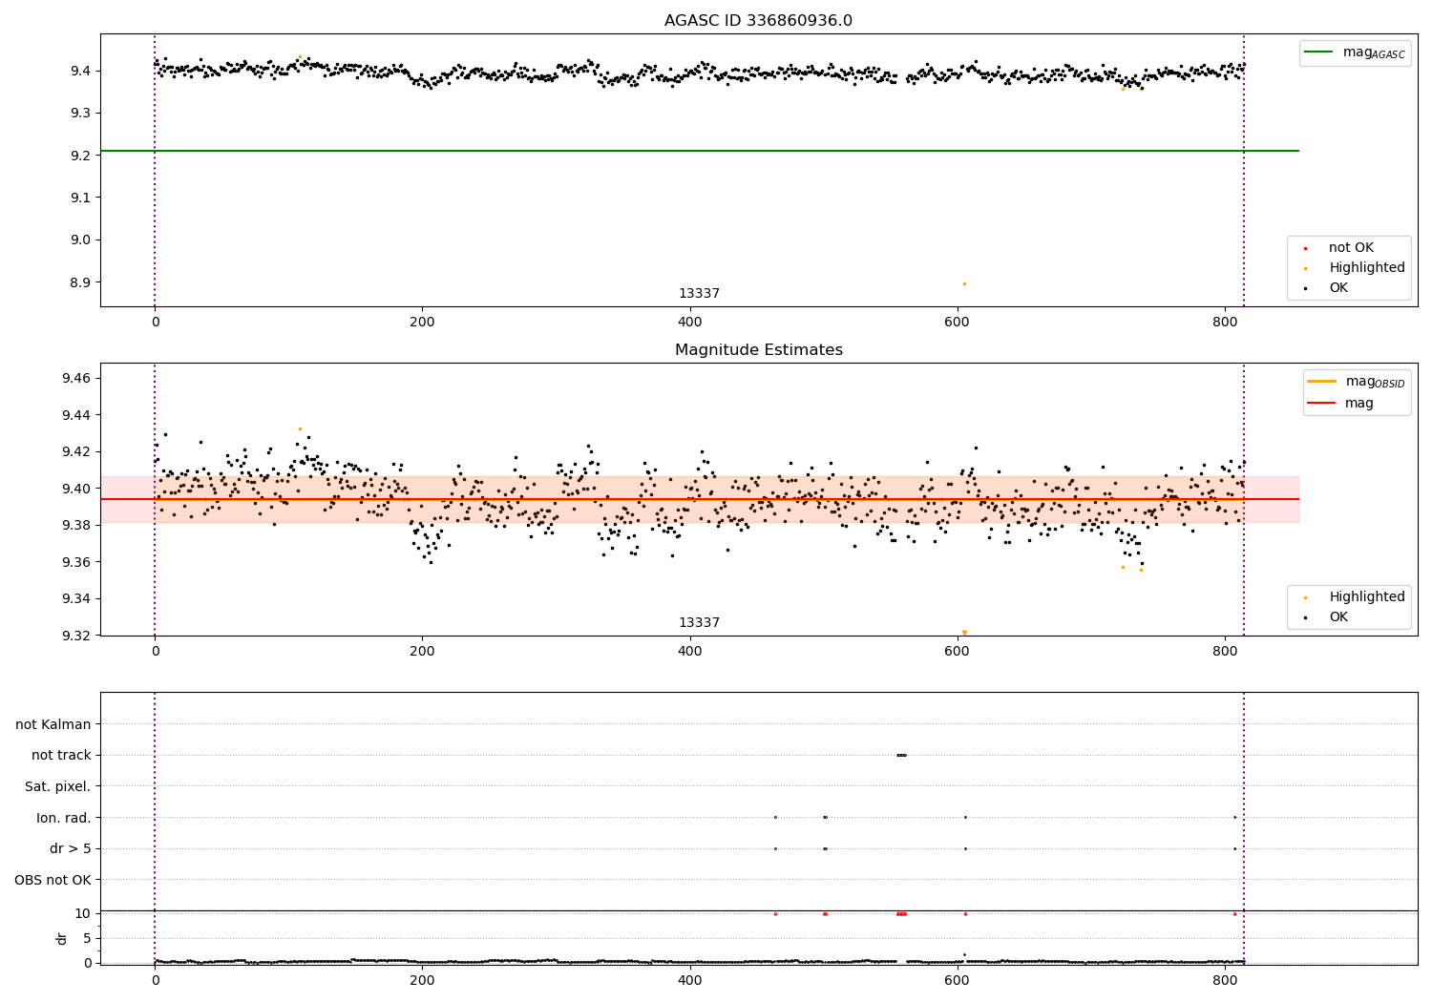Click the 'Magnitude Estimates' plot title
The height and width of the screenshot is (1002, 1432).
point(758,350)
